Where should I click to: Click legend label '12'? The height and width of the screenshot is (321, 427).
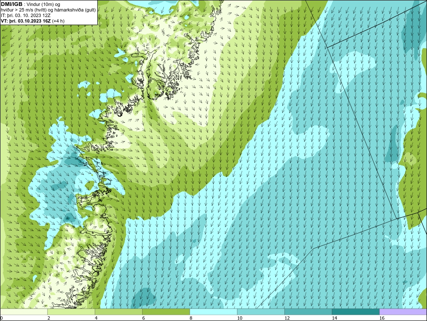287,318
